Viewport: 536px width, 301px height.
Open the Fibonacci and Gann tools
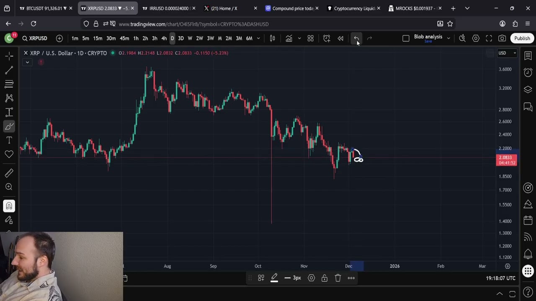coord(9,84)
